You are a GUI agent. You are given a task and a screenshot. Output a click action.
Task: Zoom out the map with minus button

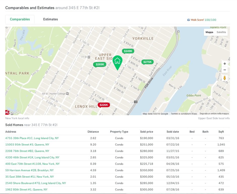pos(225,70)
